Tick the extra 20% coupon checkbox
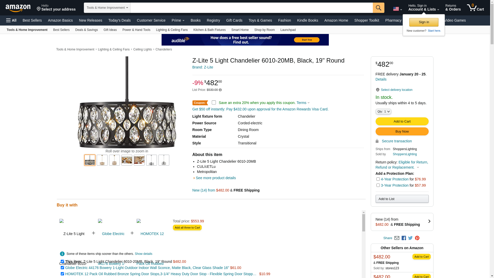 [x=214, y=102]
